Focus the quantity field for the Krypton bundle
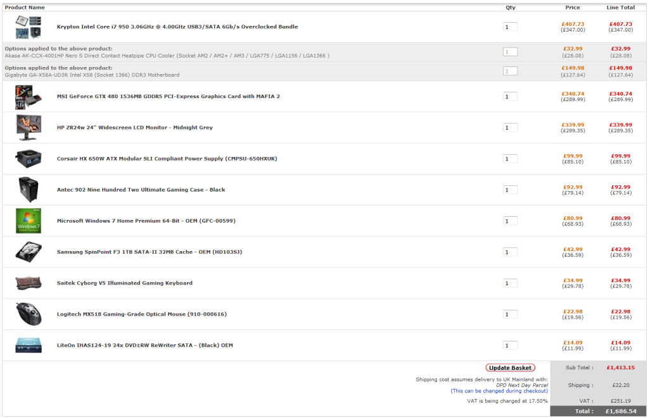This screenshot has width=648, height=418. pos(511,27)
